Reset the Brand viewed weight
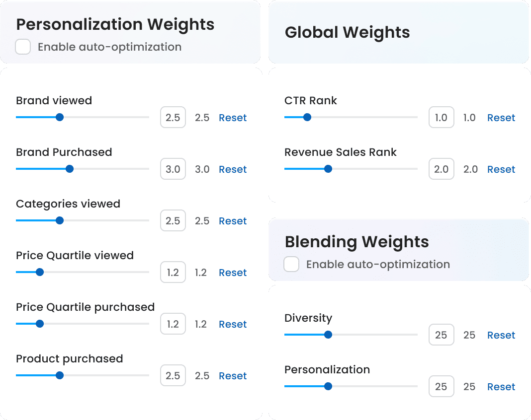This screenshot has width=531, height=420. 233,118
